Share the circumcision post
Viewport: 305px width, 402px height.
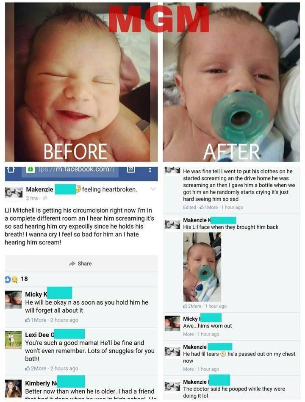(81, 263)
